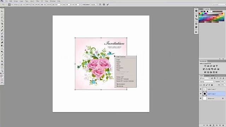Screen dimensions: 226x127
Task: Open the layer blending mode dropdown
Action: 207,81
